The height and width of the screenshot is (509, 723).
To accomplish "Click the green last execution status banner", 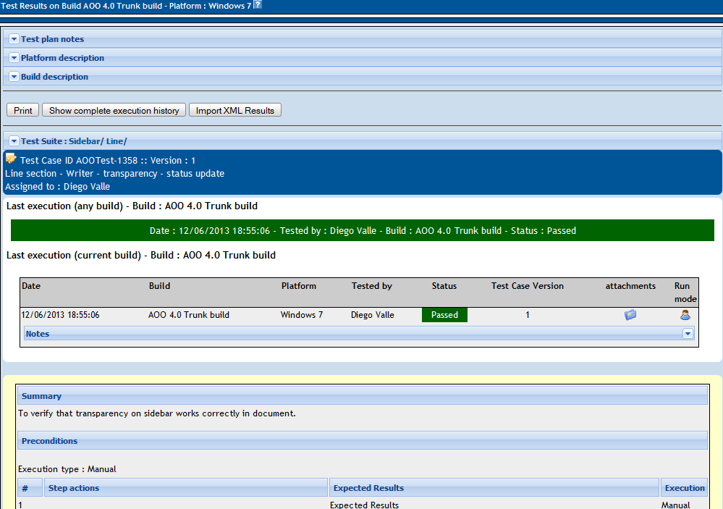I will pos(363,230).
